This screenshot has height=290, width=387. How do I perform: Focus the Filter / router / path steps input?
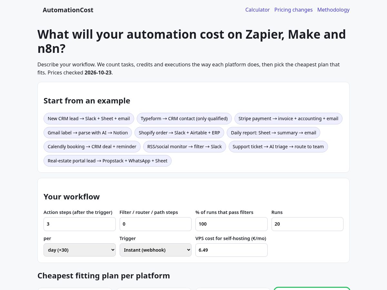[x=155, y=224]
